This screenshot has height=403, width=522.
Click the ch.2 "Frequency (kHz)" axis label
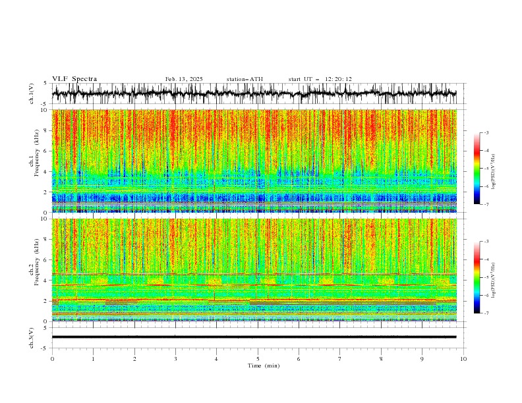(37, 262)
